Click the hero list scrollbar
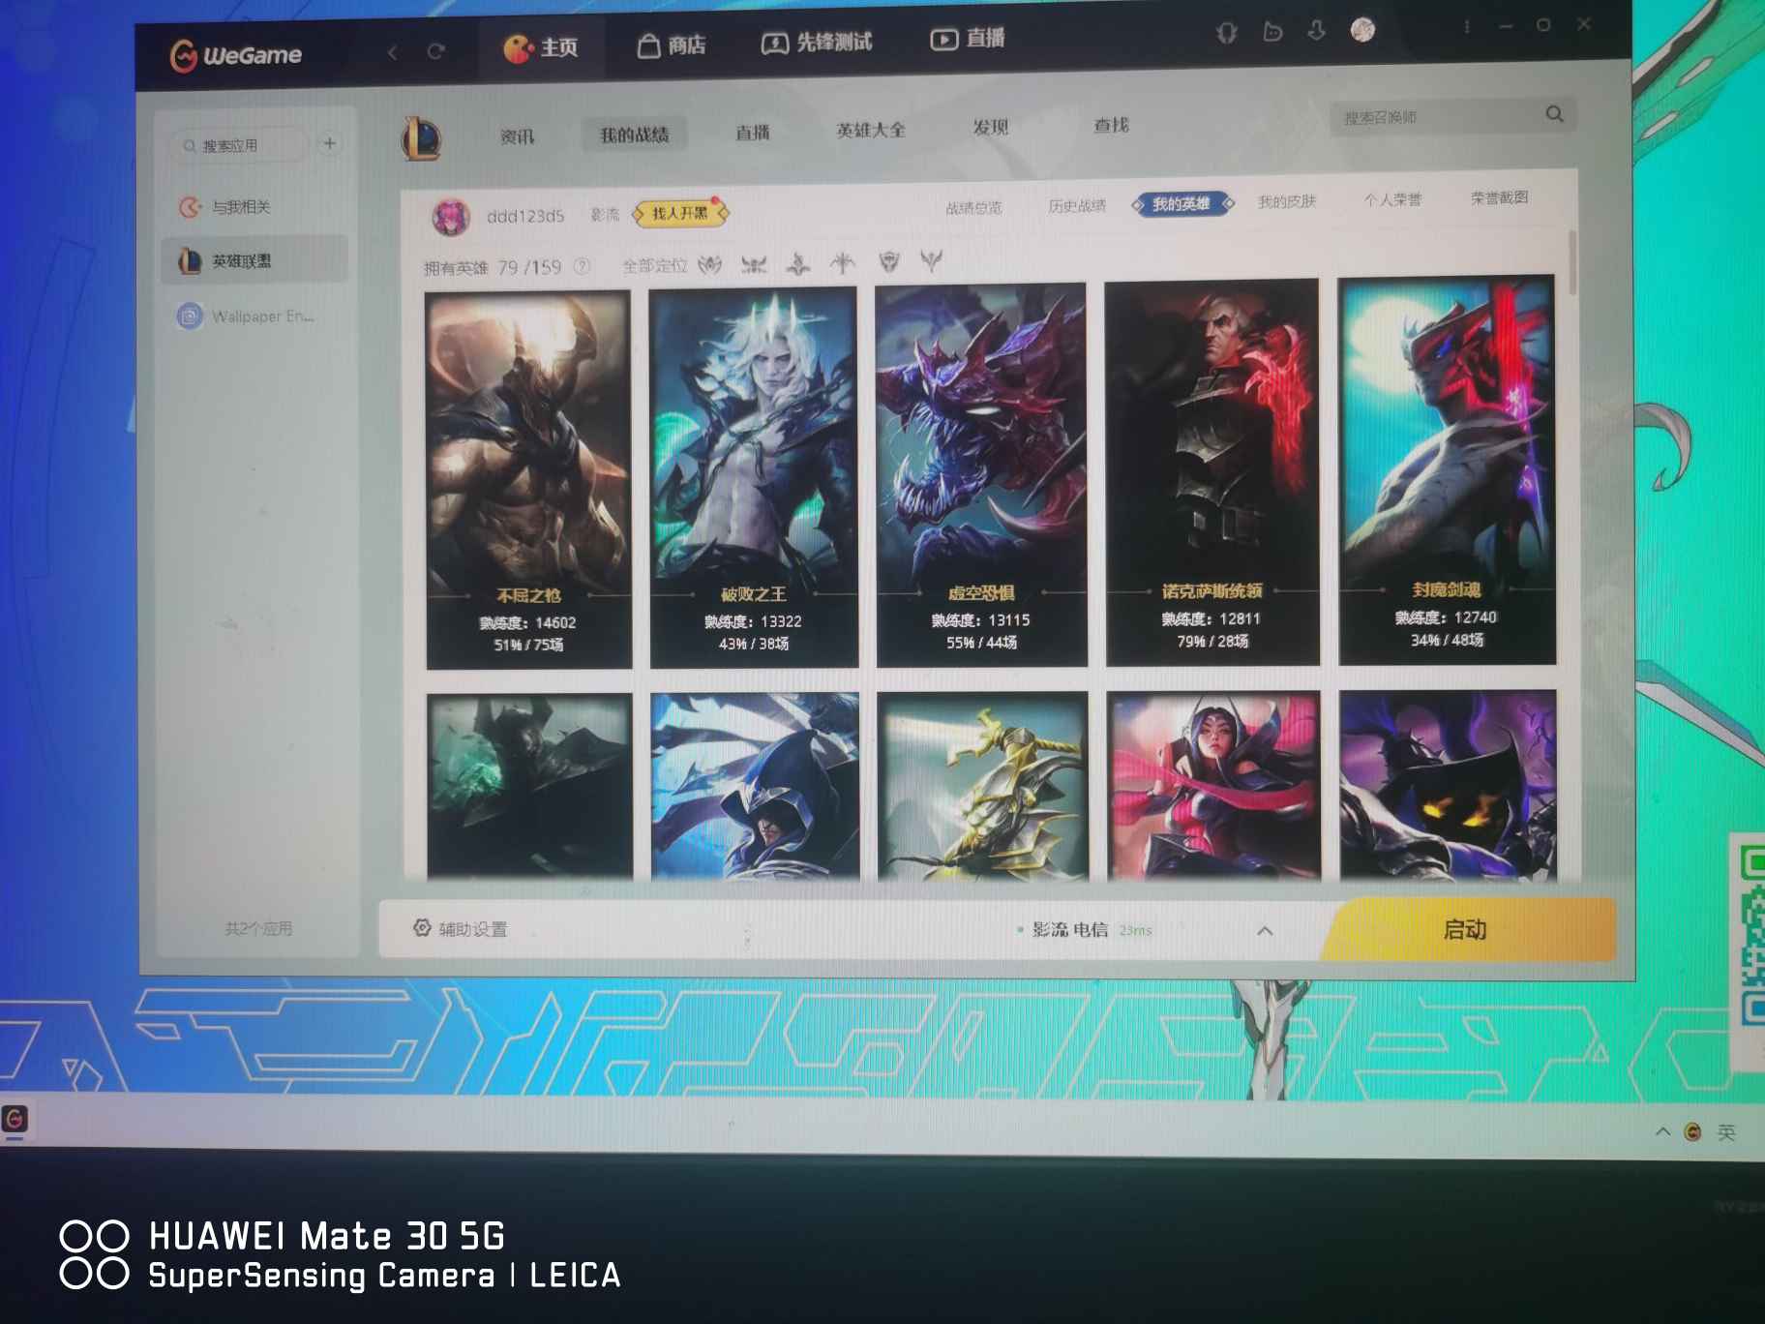Viewport: 1765px width, 1324px height. [x=1572, y=263]
